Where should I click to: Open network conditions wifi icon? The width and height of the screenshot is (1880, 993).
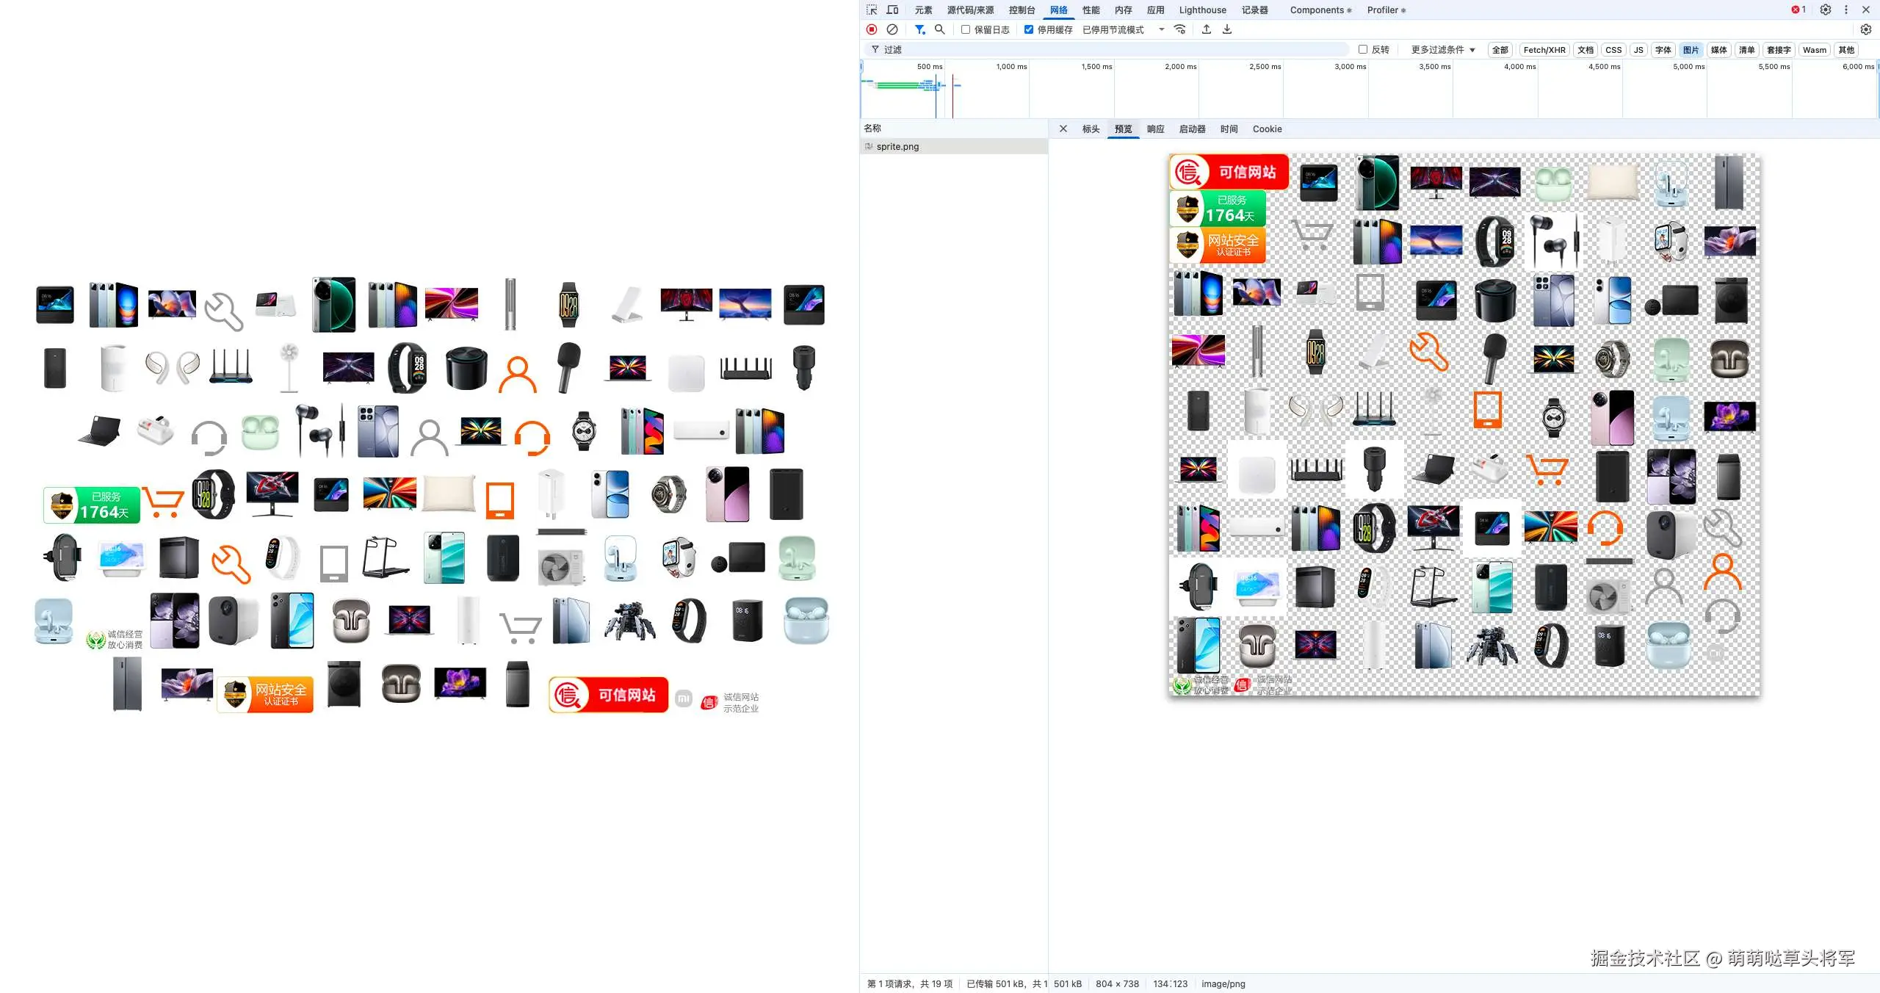click(x=1180, y=29)
